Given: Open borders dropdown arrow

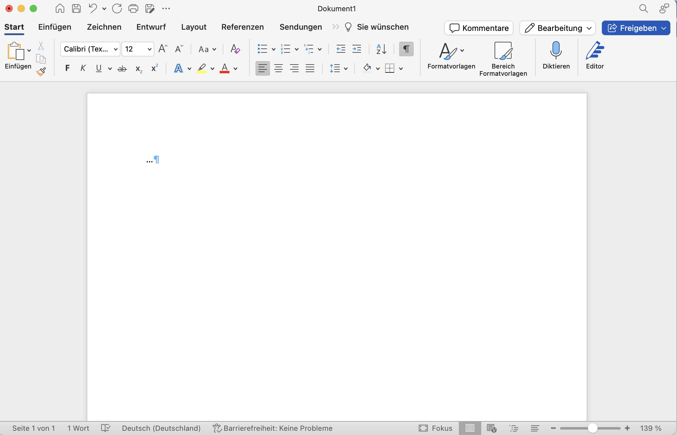Looking at the screenshot, I should click(401, 69).
